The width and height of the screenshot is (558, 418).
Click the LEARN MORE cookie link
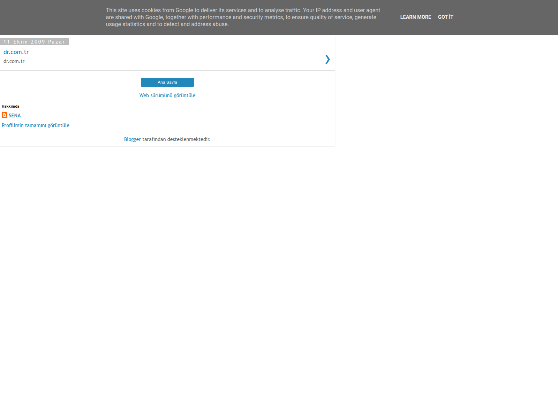(415, 17)
